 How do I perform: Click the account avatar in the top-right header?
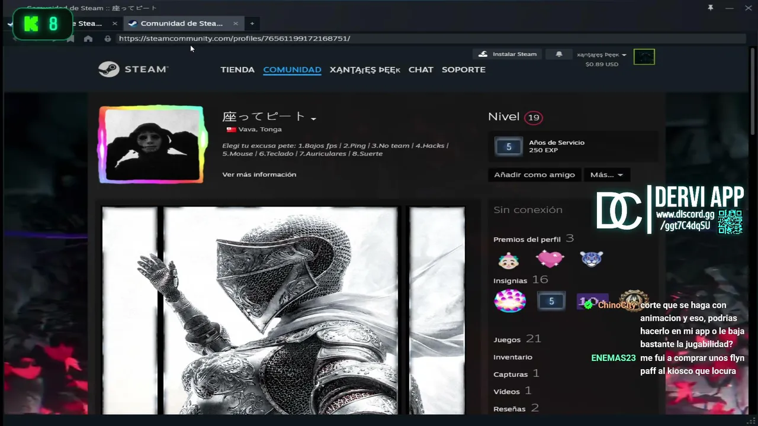(x=644, y=57)
